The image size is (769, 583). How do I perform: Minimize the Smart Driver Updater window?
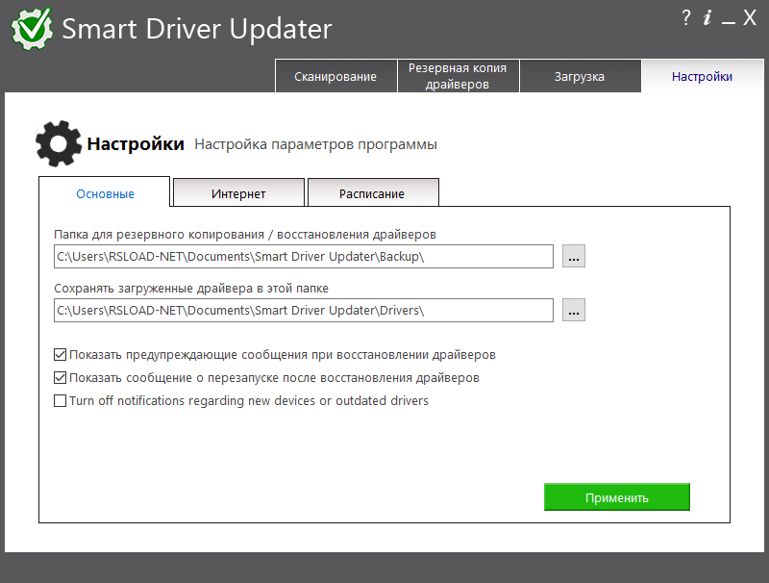[x=729, y=22]
